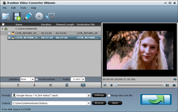Viewport: 178px width, 112px height.
Task: Move selected item up with arrow icon
Action: coord(18,85)
